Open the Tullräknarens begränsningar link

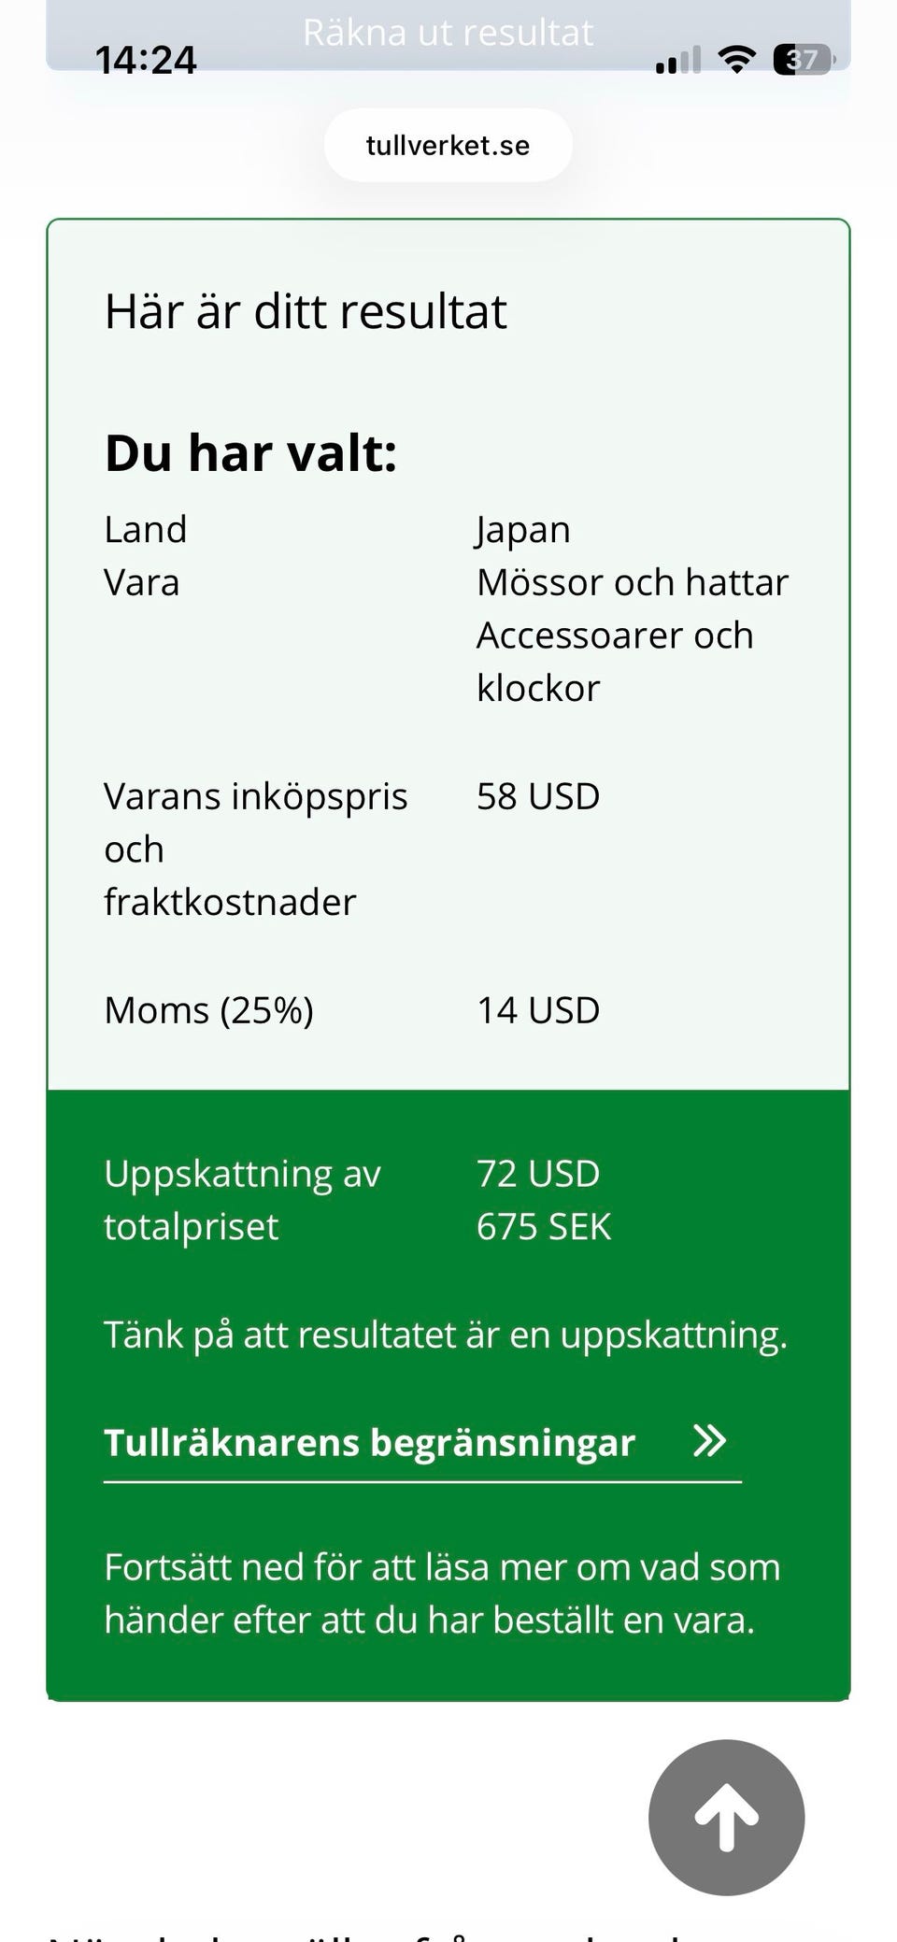[370, 1442]
